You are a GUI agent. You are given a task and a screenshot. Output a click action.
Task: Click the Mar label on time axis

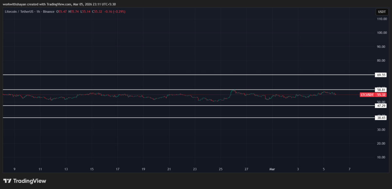tap(272, 169)
